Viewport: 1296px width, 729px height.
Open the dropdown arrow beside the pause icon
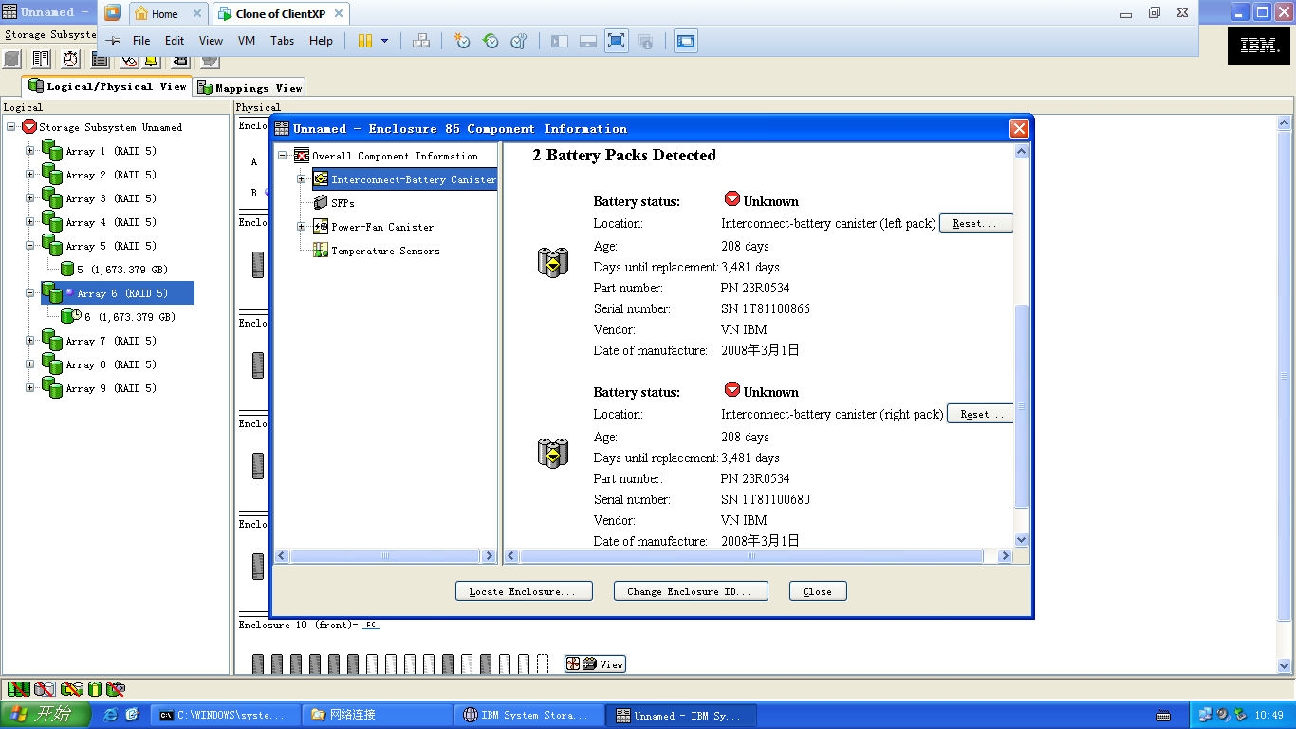[384, 41]
